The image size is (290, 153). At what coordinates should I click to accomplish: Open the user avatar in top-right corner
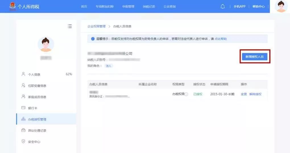click(281, 7)
